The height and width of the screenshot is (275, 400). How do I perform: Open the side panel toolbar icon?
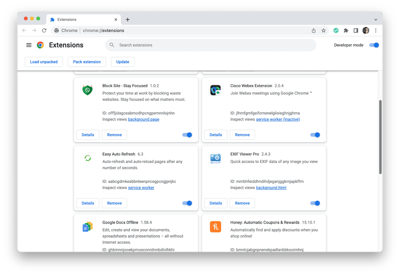[356, 31]
